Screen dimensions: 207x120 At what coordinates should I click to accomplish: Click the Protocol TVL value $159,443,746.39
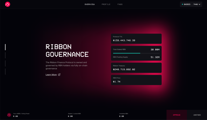point(124,41)
